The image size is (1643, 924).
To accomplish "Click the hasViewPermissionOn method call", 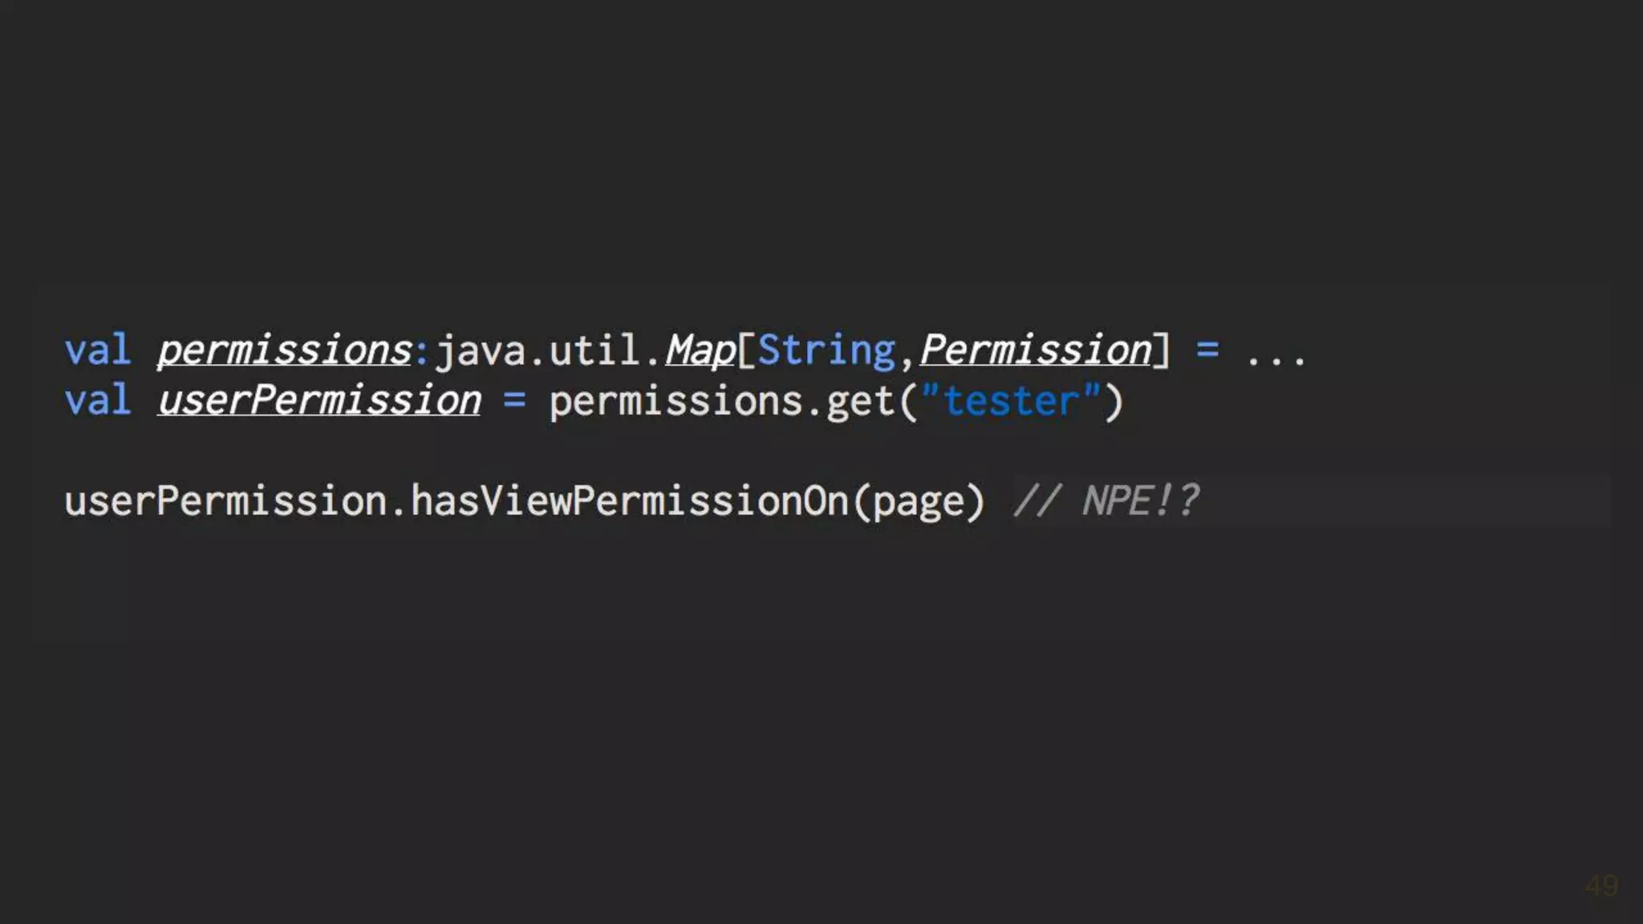I will click(630, 501).
